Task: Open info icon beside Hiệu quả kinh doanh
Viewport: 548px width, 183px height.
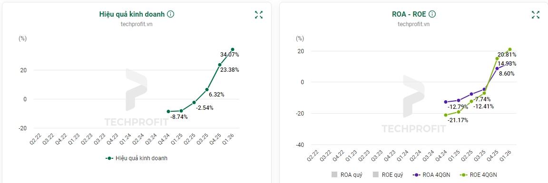Action: (x=171, y=14)
